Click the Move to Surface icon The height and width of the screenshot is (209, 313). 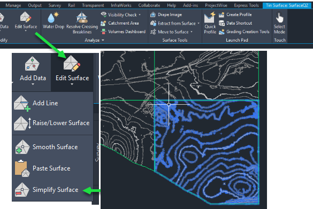tap(153, 32)
